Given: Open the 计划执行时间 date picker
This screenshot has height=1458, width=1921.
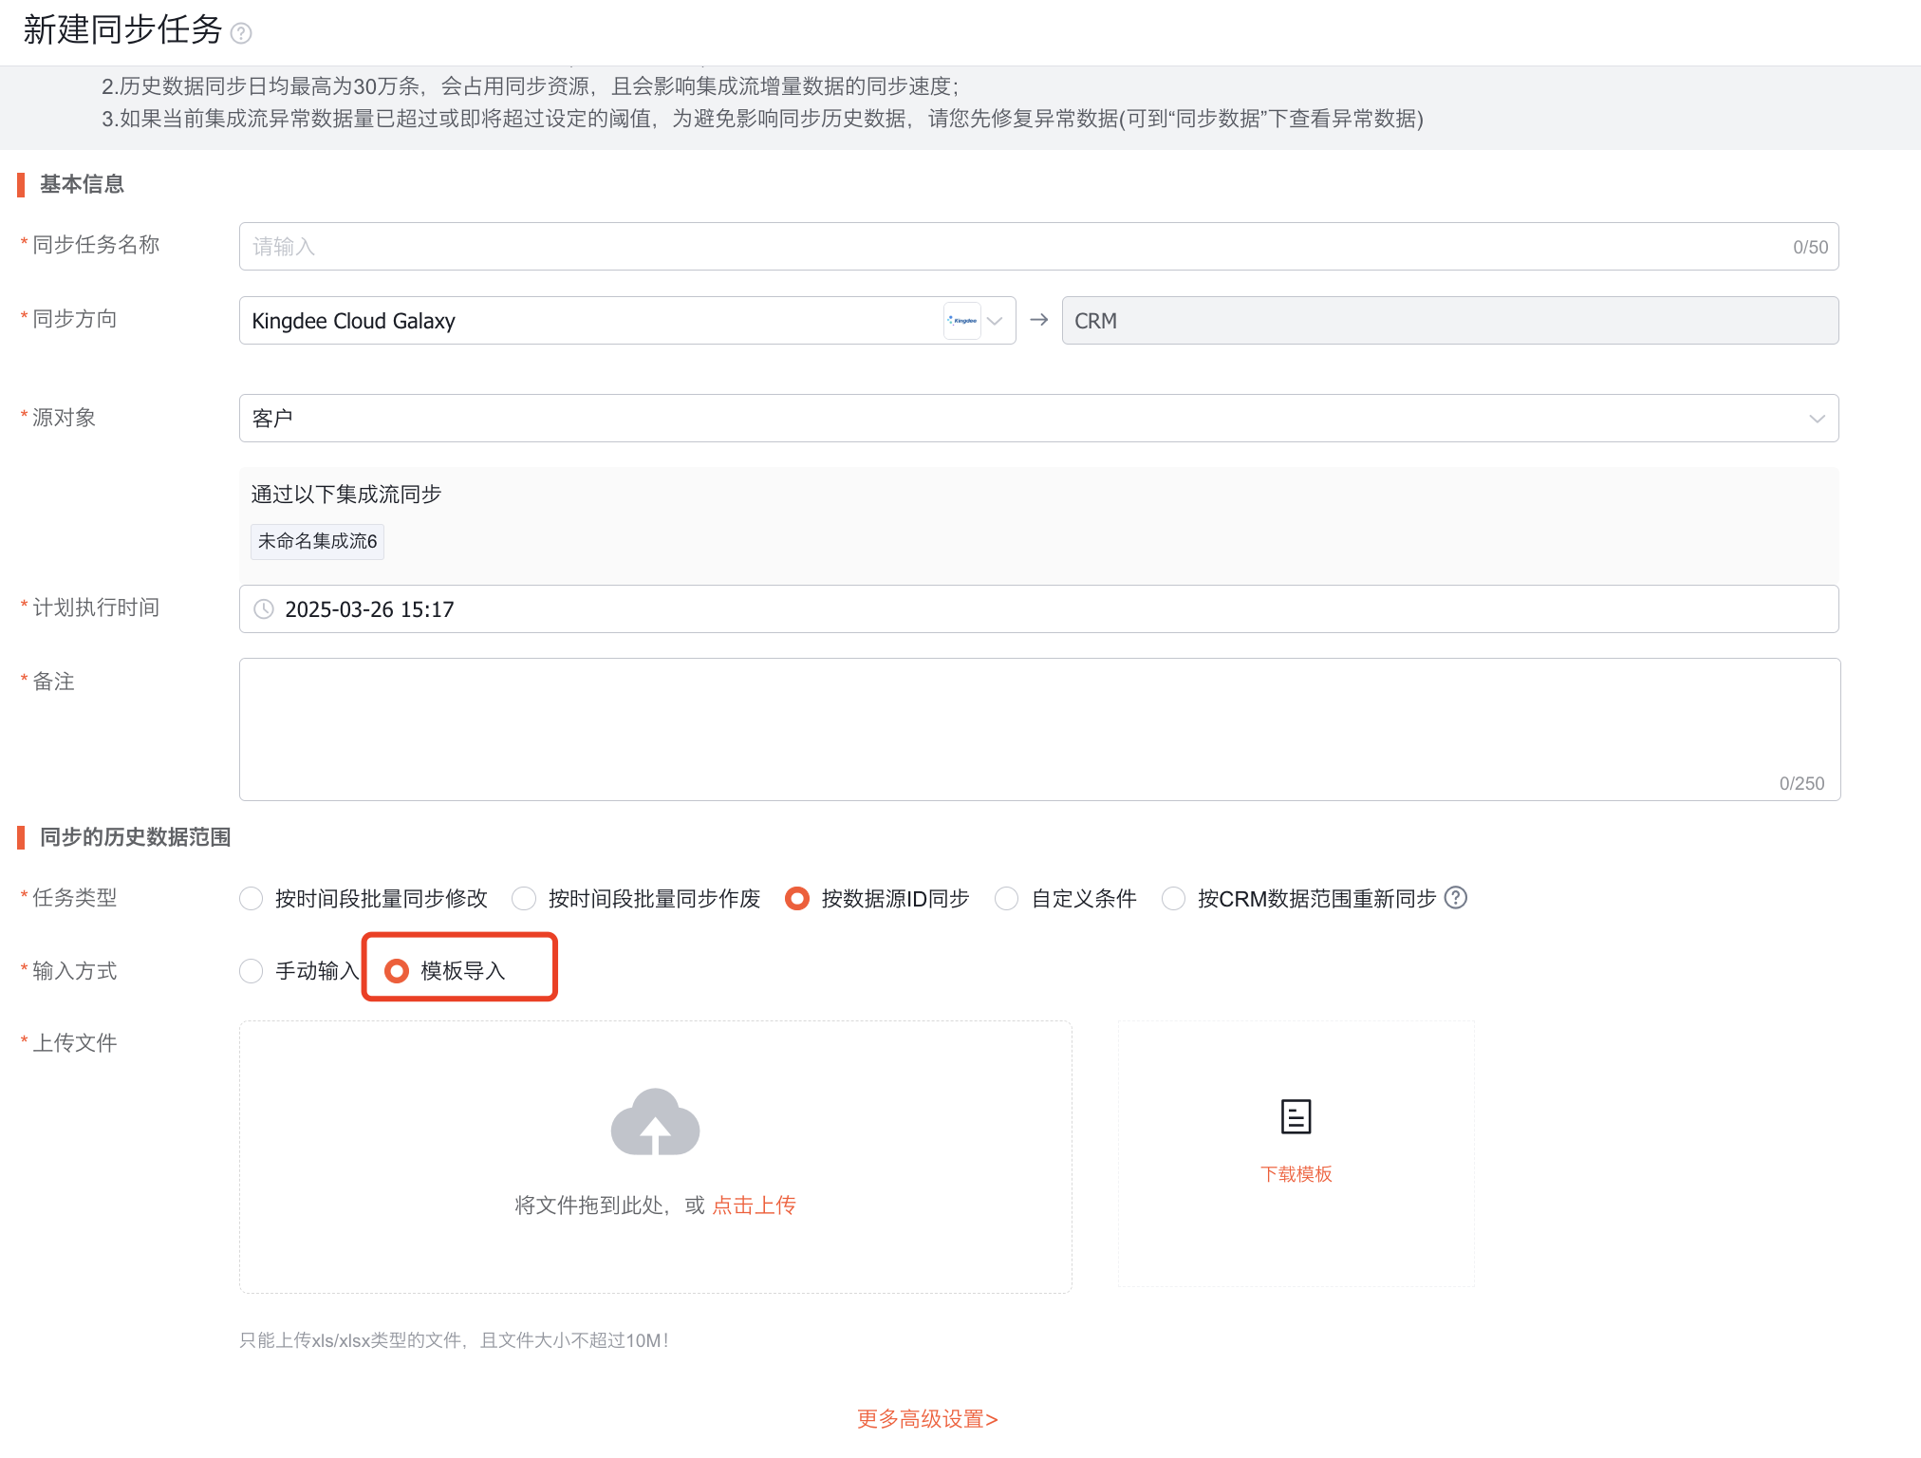Looking at the screenshot, I should 1038,609.
